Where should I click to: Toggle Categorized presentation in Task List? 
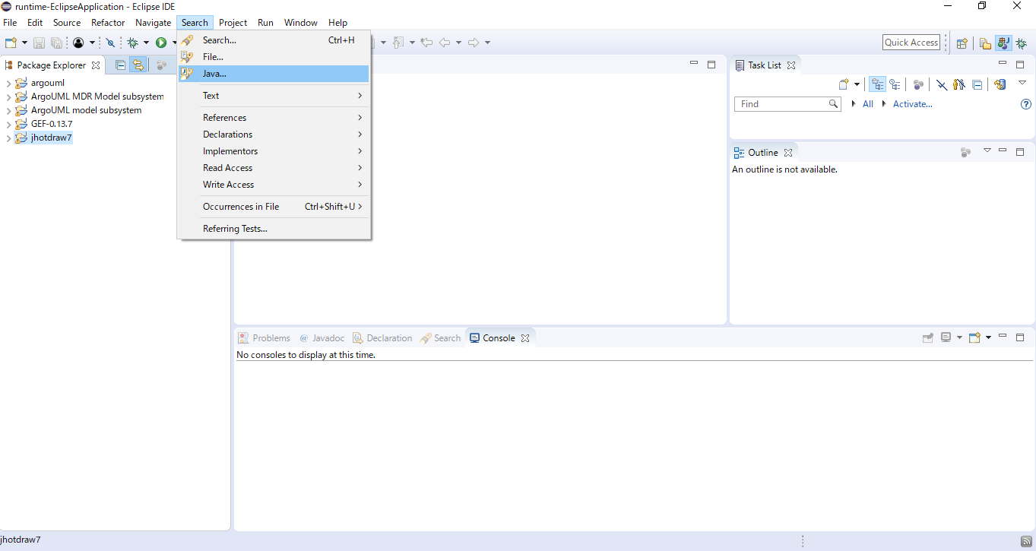coord(878,84)
